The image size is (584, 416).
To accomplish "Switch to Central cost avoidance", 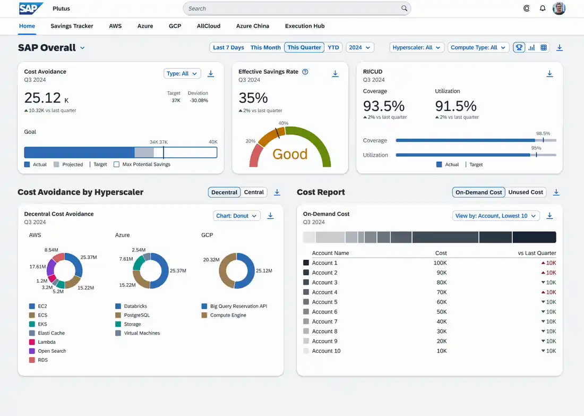I will click(x=254, y=192).
